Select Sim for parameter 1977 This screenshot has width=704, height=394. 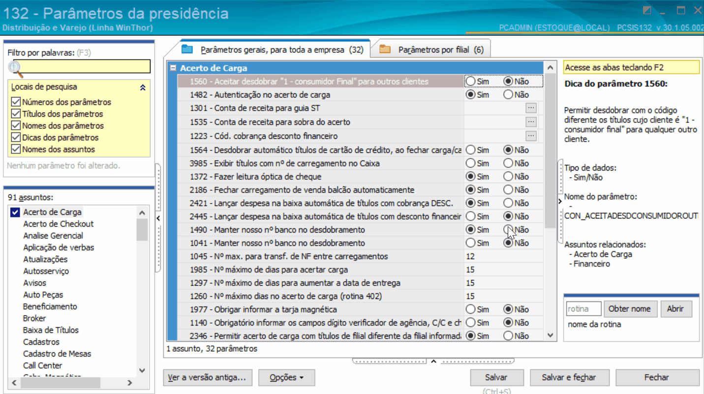point(471,309)
